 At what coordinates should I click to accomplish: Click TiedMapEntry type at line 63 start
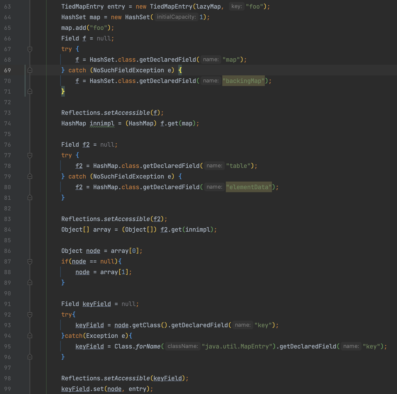83,7
